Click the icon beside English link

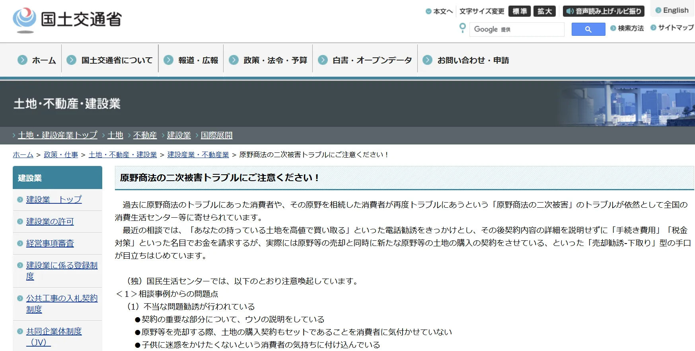click(658, 10)
